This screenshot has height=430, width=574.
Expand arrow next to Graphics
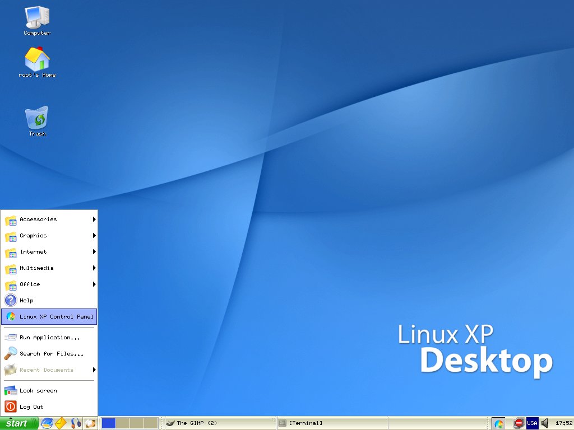[94, 236]
